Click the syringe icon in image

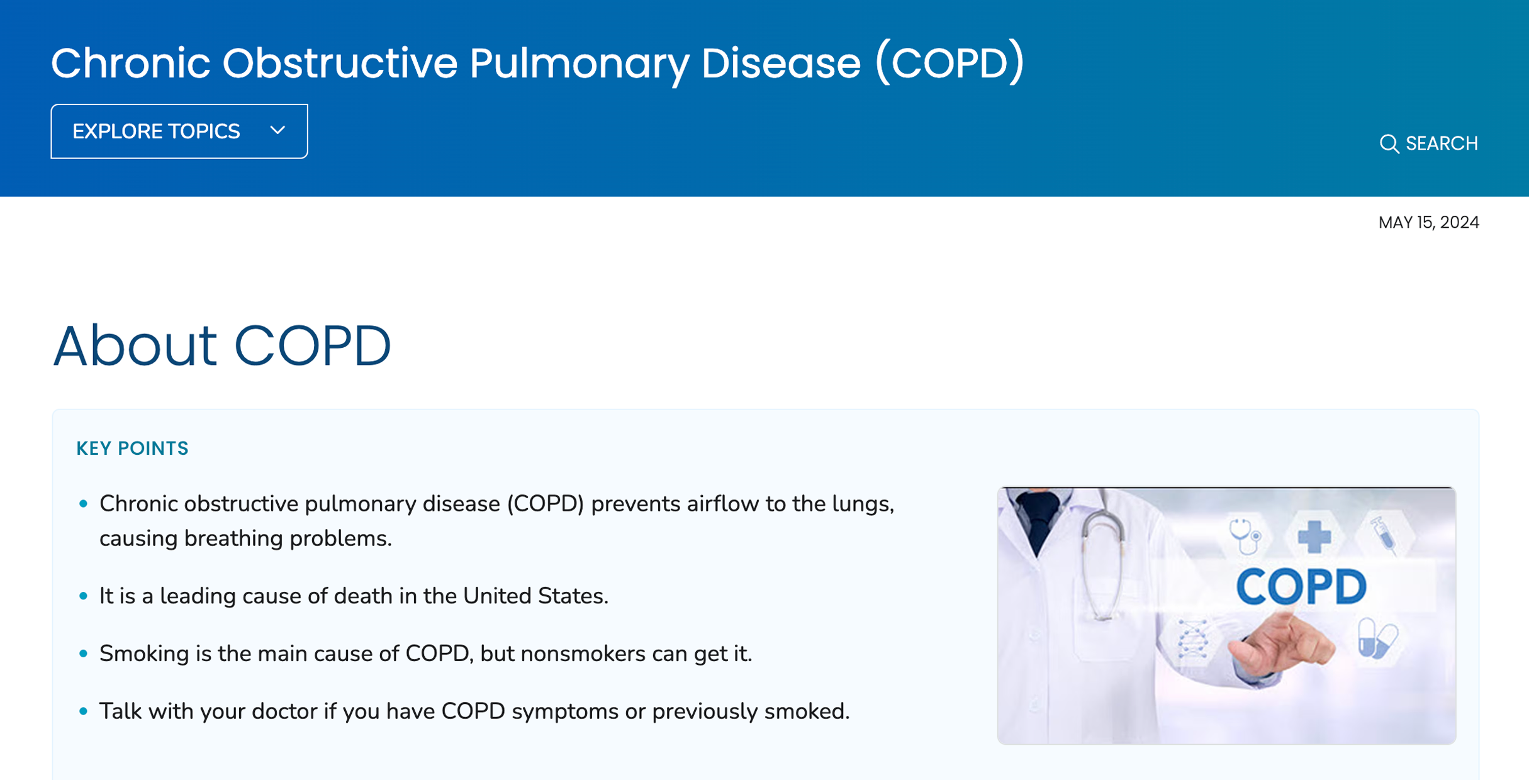click(1384, 535)
